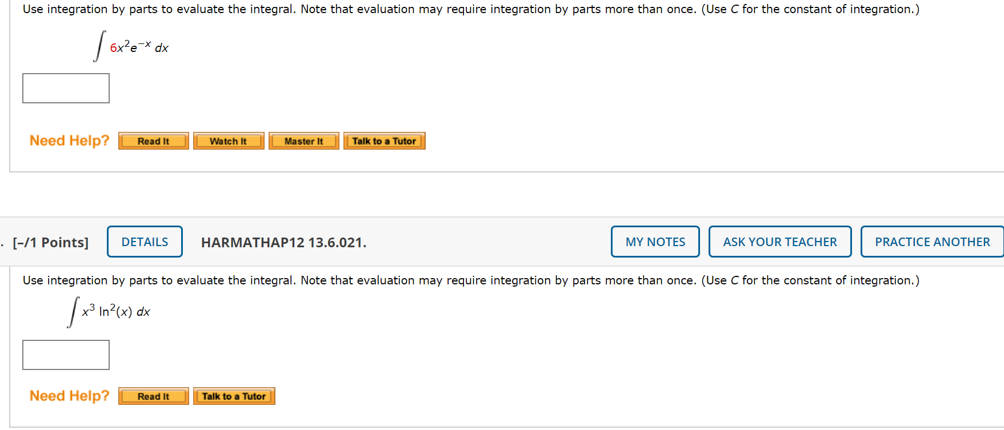Viewport: 1004px width, 430px height.
Task: Click the Need Help? label on the second problem
Action: [69, 396]
